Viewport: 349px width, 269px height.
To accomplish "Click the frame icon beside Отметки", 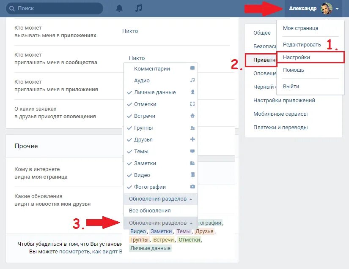I will (x=192, y=104).
